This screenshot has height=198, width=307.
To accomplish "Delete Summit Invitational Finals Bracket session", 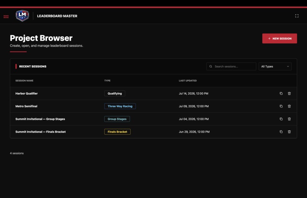I will coord(289,131).
